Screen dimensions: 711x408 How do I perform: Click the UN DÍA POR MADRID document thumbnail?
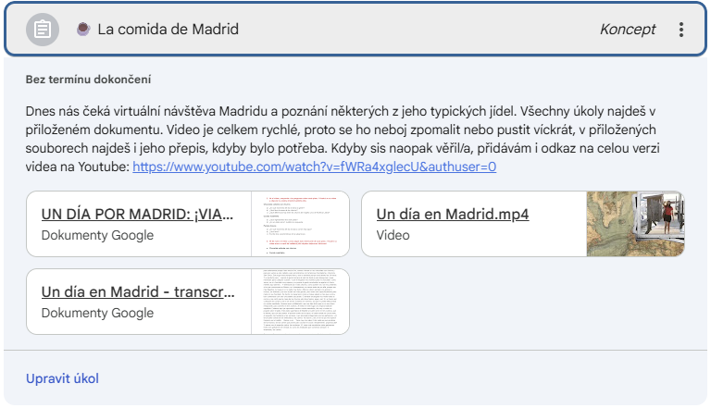coord(300,224)
